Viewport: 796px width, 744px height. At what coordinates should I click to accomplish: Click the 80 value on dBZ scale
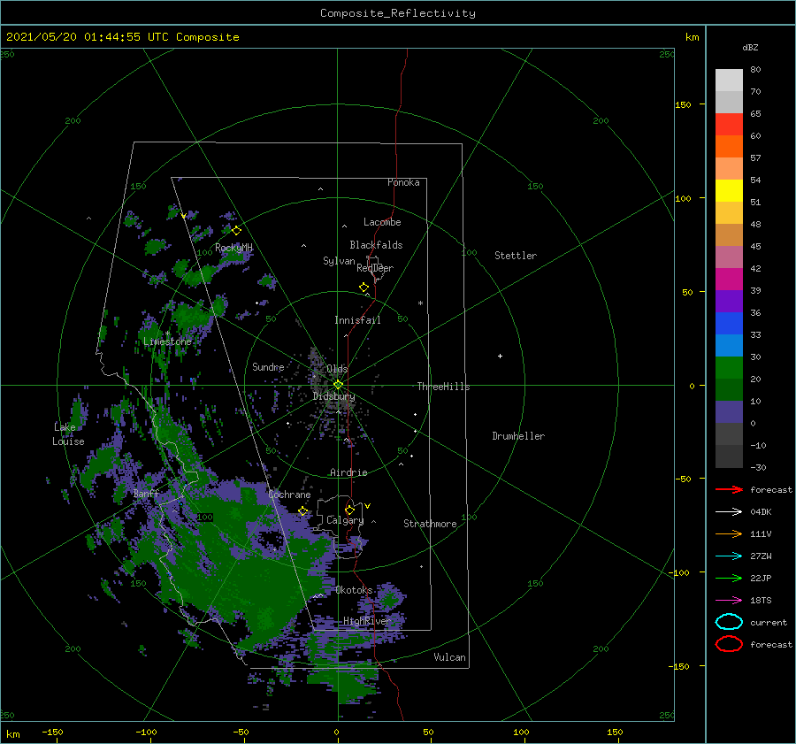[x=755, y=70]
